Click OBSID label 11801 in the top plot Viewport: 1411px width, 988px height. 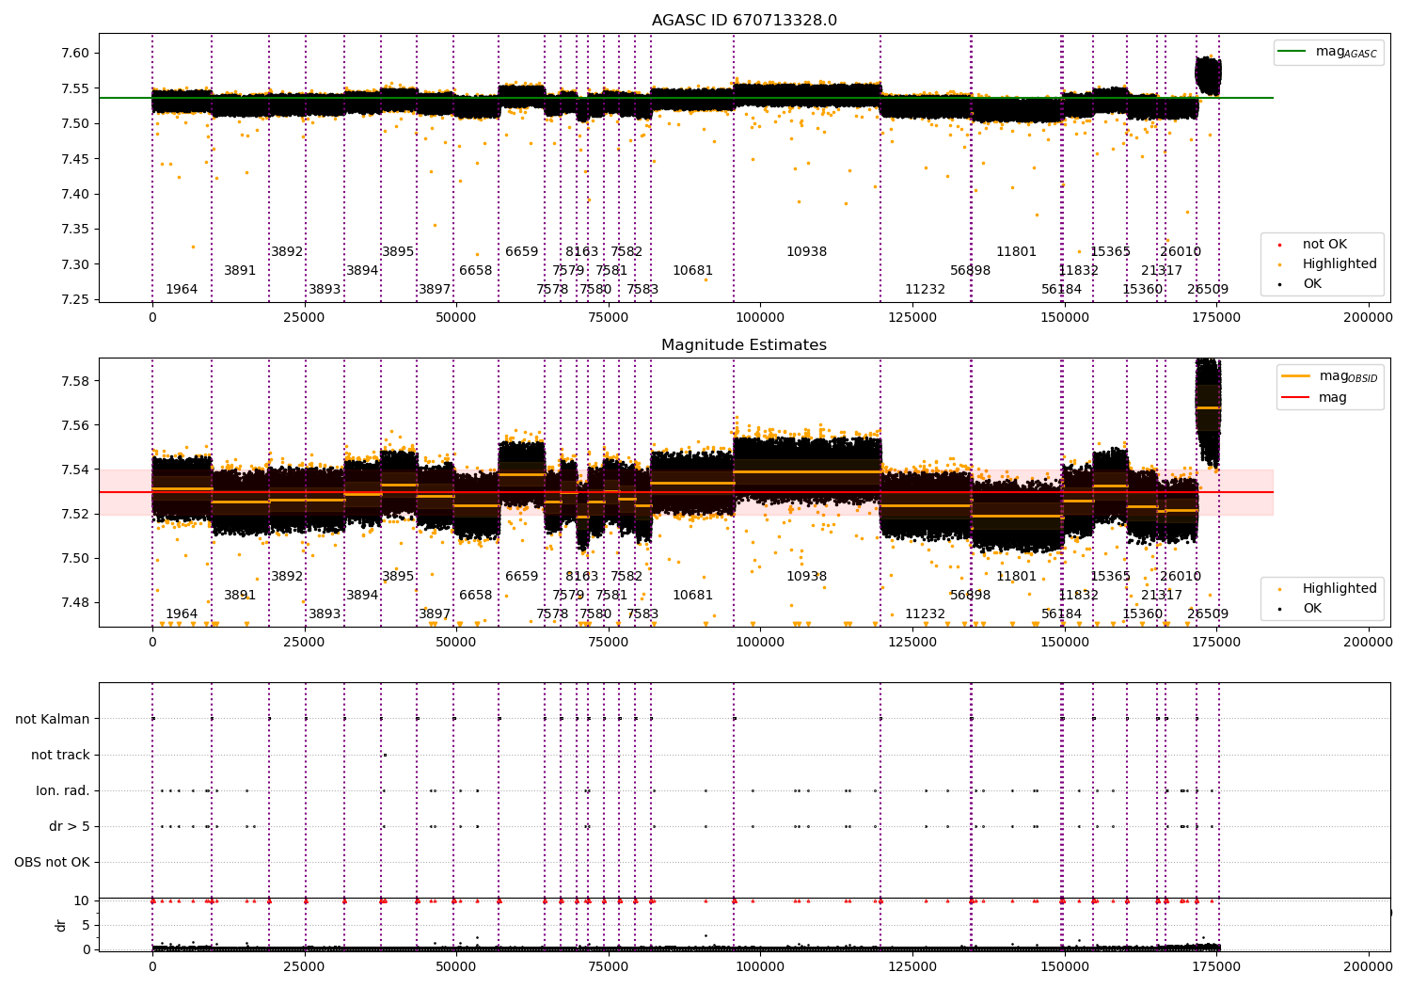coord(1016,252)
